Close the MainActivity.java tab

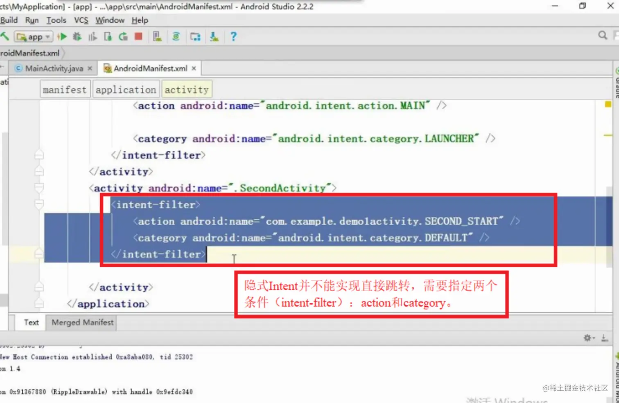[x=90, y=68]
